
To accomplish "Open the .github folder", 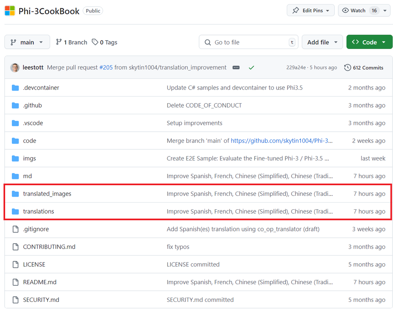I will [x=32, y=105].
